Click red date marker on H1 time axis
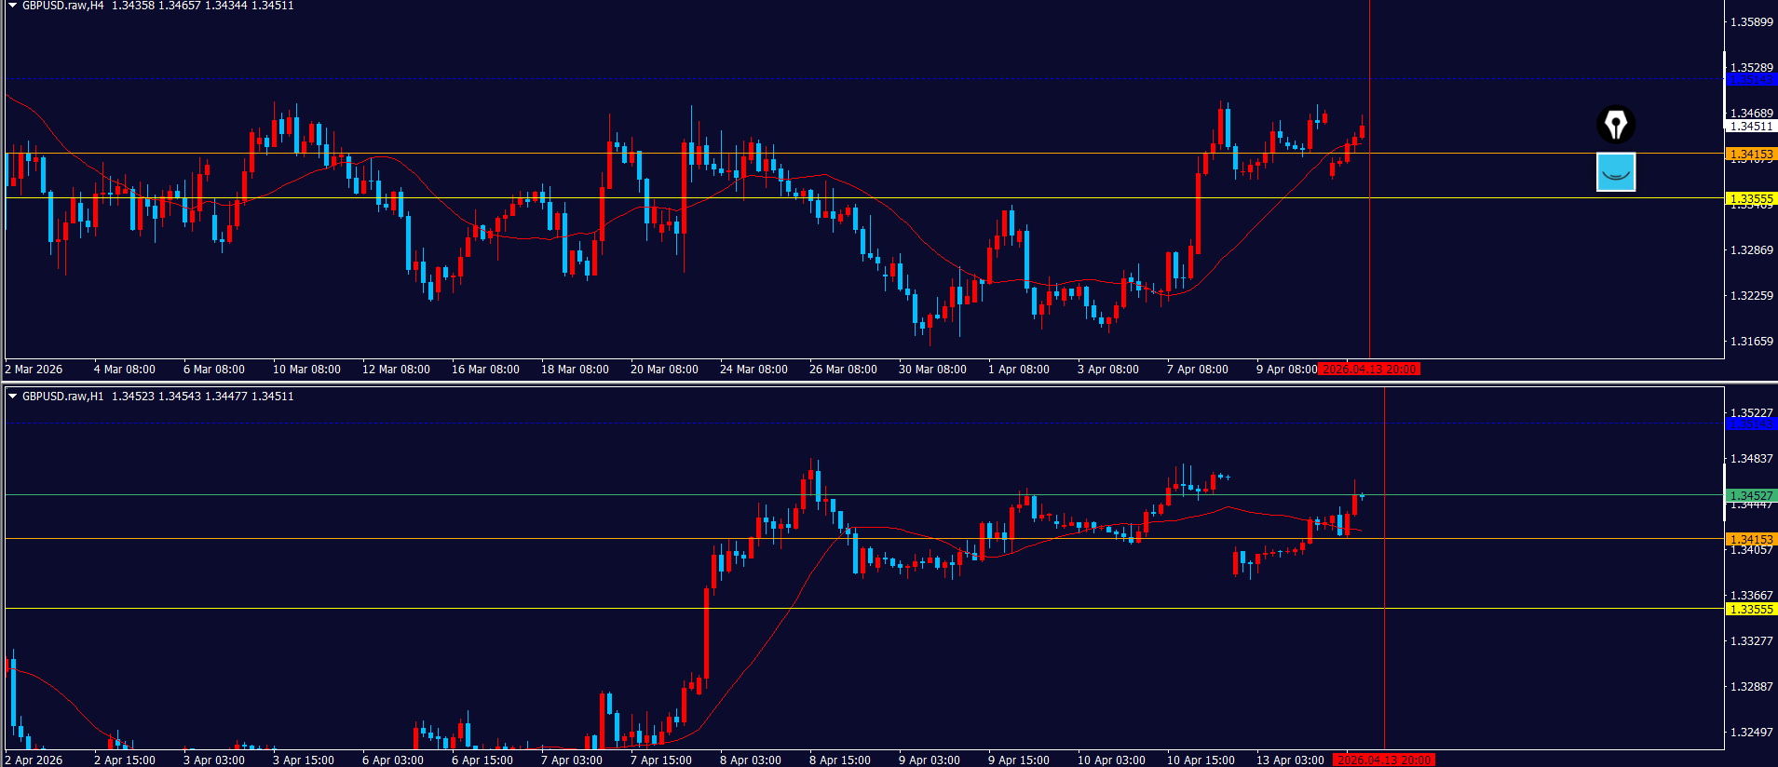The image size is (1778, 767). [1384, 760]
